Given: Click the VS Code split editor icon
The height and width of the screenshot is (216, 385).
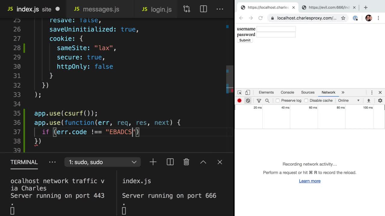Looking at the screenshot, I should (x=203, y=9).
